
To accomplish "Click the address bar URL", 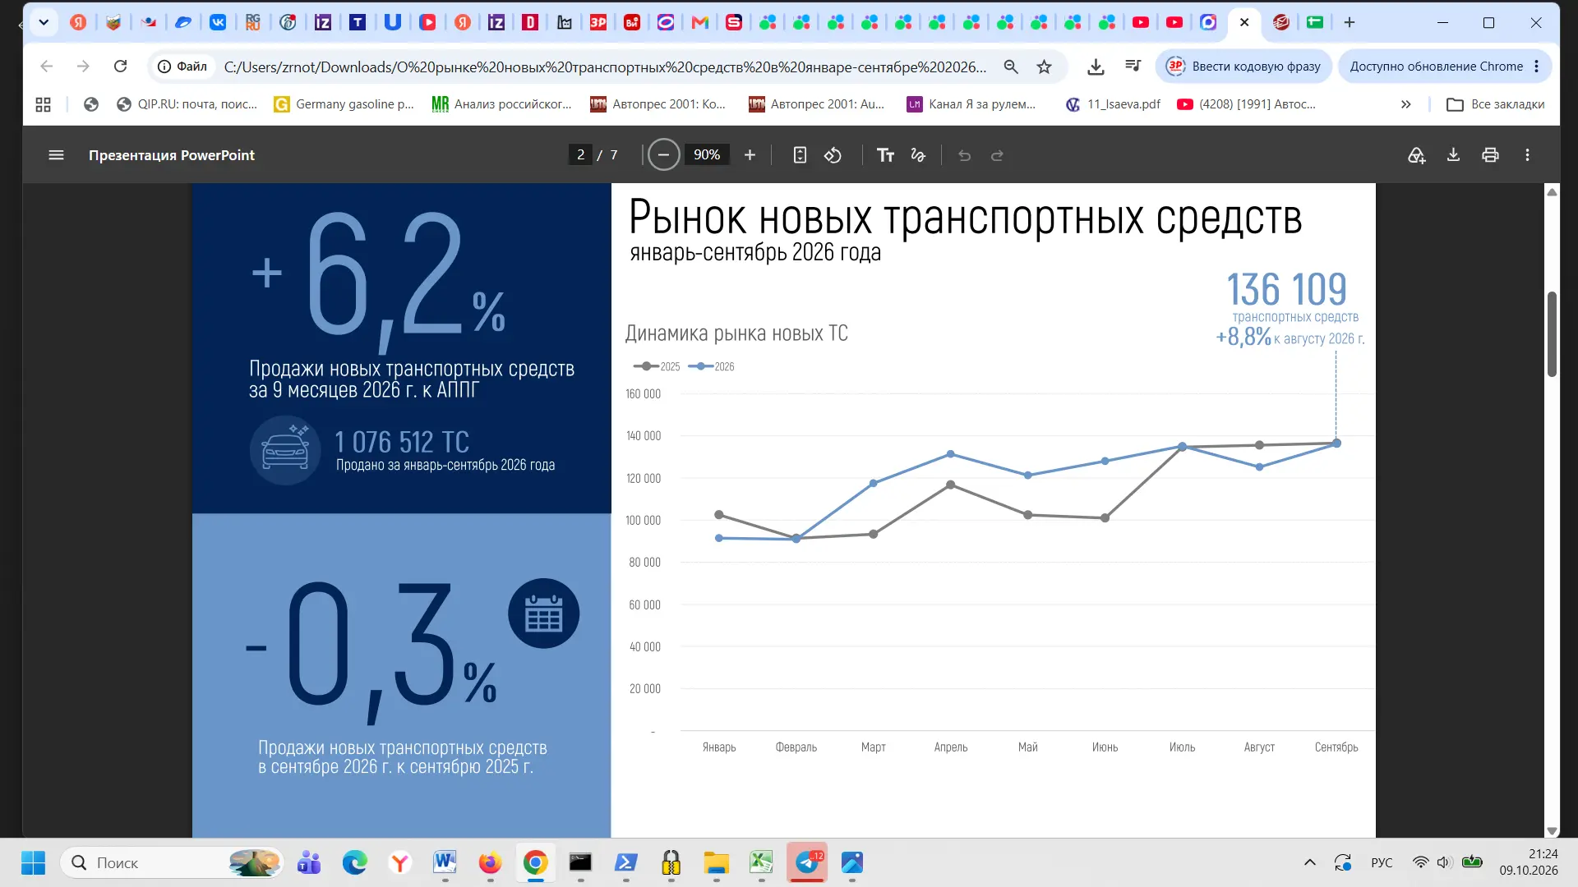I will click(x=605, y=67).
